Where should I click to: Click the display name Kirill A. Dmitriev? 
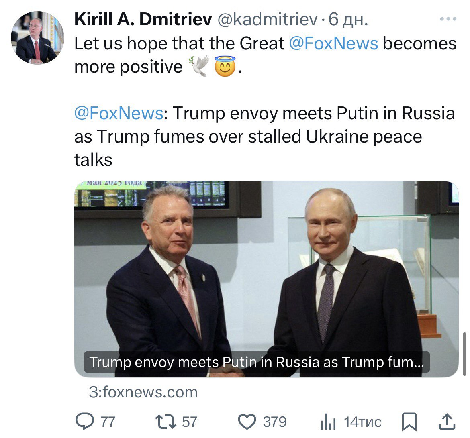pyautogui.click(x=143, y=19)
